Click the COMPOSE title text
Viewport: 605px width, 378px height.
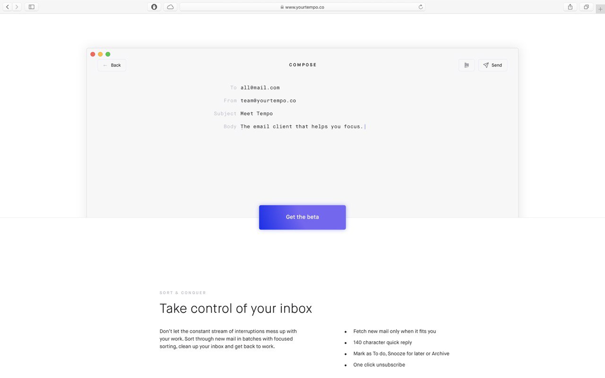[x=303, y=65]
